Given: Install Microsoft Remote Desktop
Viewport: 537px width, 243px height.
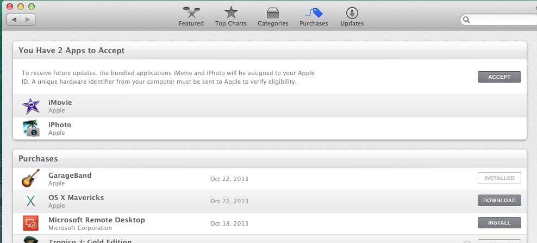Looking at the screenshot, I should tap(499, 223).
